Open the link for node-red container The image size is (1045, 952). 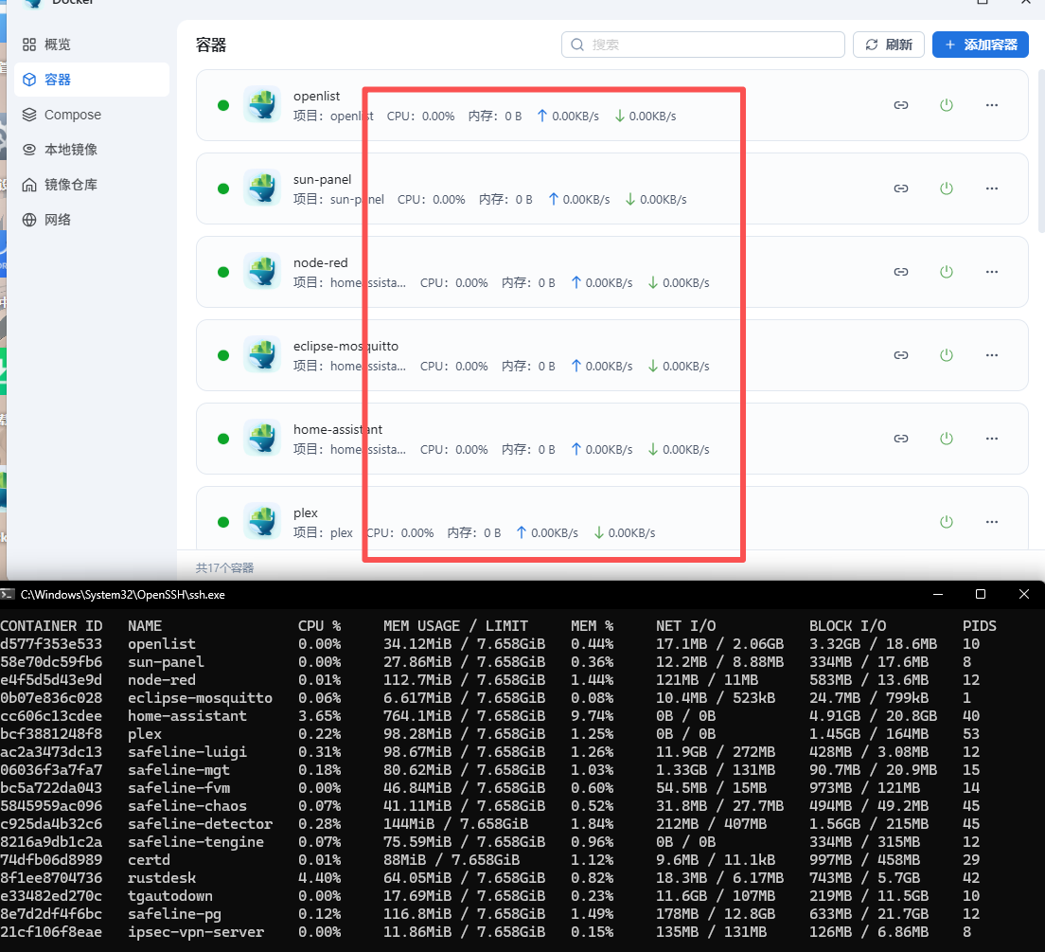(x=901, y=272)
